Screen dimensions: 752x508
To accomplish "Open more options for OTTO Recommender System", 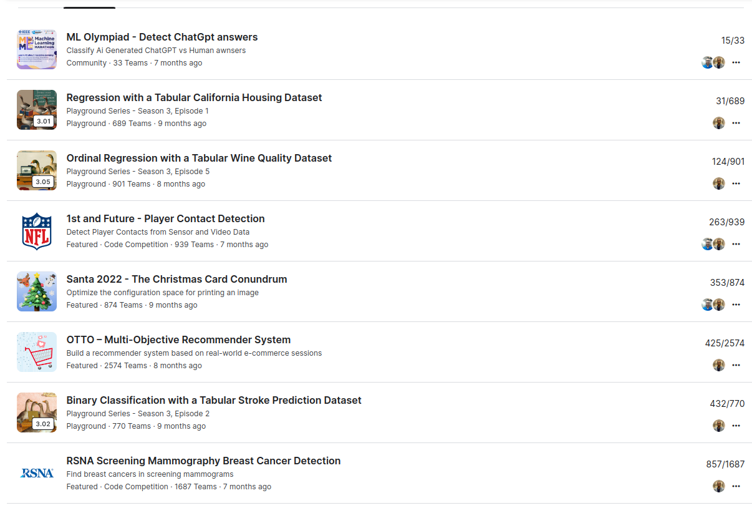I will [x=736, y=365].
